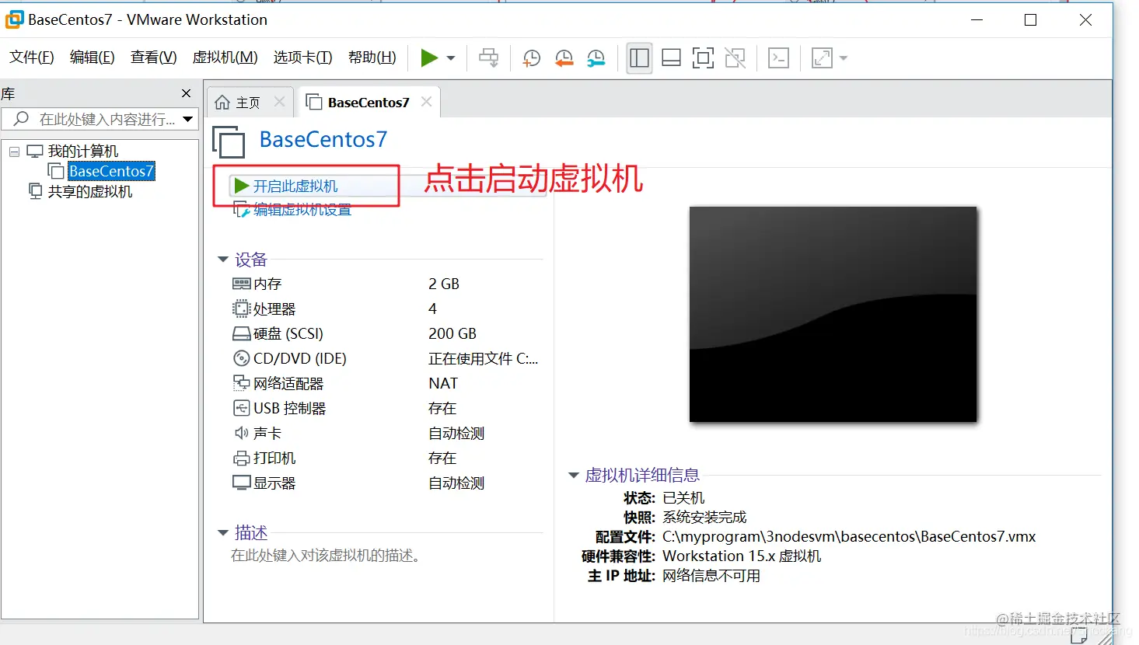Show the thumbnail bar icon
The image size is (1139, 645).
[x=670, y=58]
